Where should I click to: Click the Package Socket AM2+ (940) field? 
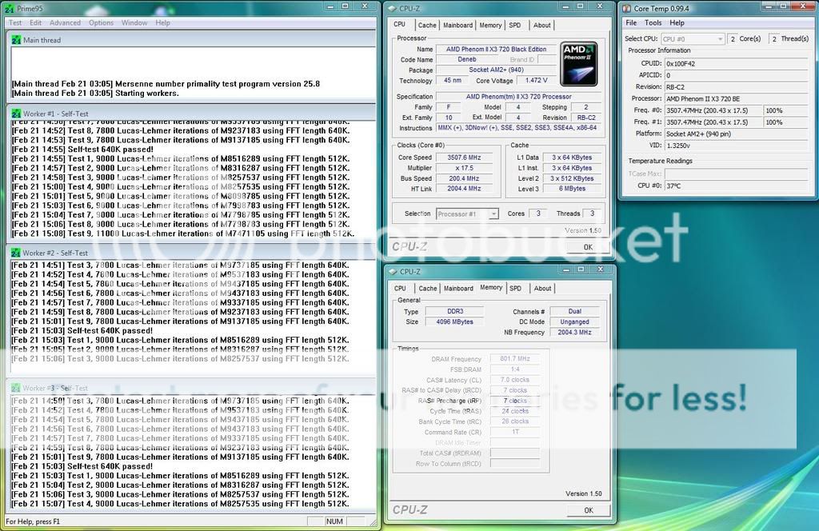point(496,70)
